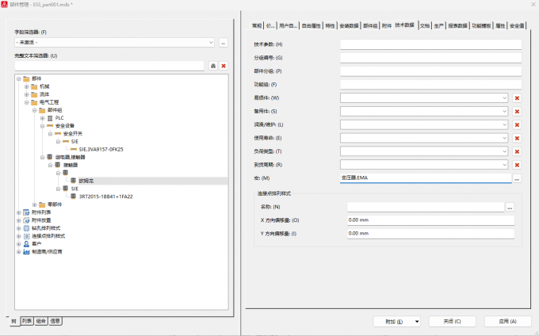This screenshot has width=539, height=336.
Task: Click the X 方向偏移量 (O) field
Action: tap(430, 220)
